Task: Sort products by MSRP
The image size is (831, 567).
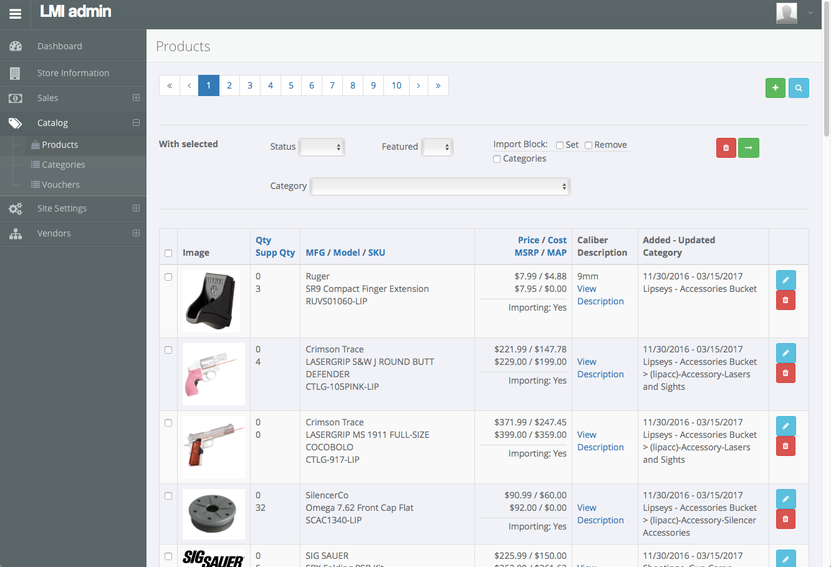Action: tap(527, 253)
